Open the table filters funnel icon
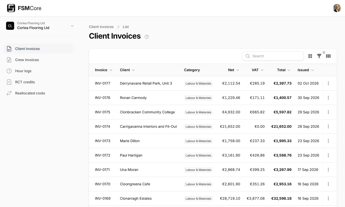345x207 pixels. pyautogui.click(x=319, y=56)
